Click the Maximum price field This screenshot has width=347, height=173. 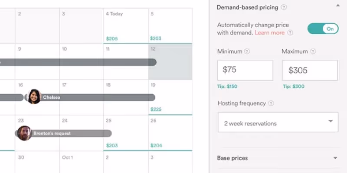point(310,70)
